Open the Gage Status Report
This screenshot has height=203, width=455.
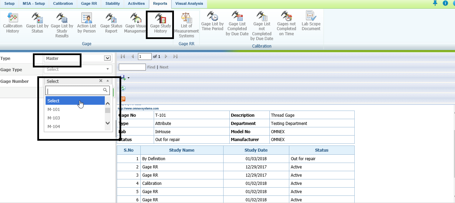pyautogui.click(x=111, y=23)
